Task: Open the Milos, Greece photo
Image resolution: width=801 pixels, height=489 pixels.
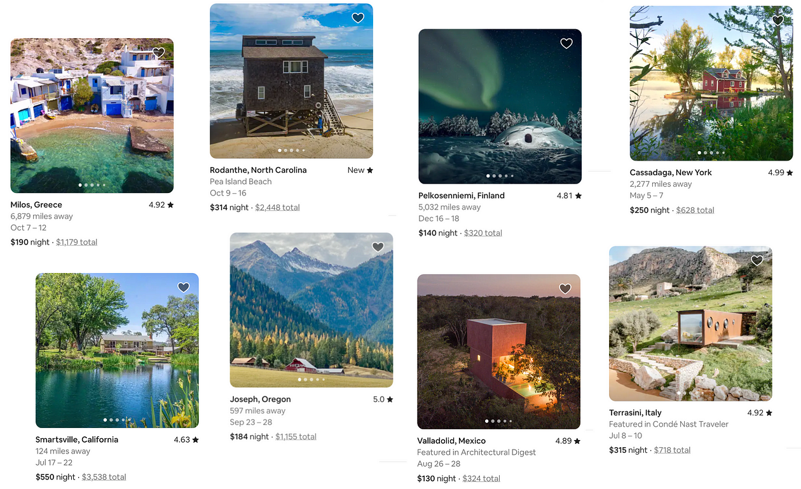Action: point(92,116)
